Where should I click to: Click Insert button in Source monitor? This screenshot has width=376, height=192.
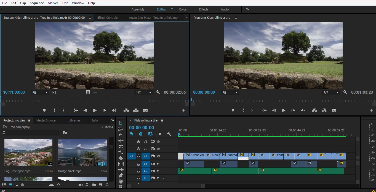[126, 110]
